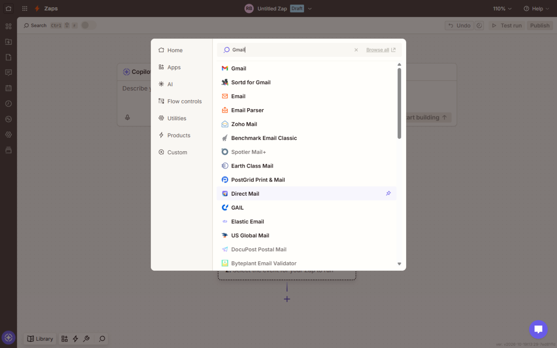557x348 pixels.
Task: Click the app list scrollbar
Action: 399,103
